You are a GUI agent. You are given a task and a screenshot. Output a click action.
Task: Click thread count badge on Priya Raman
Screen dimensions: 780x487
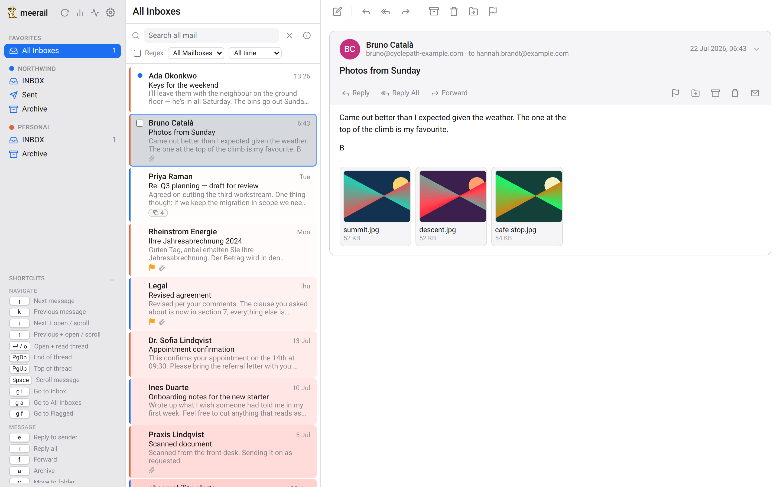(158, 213)
